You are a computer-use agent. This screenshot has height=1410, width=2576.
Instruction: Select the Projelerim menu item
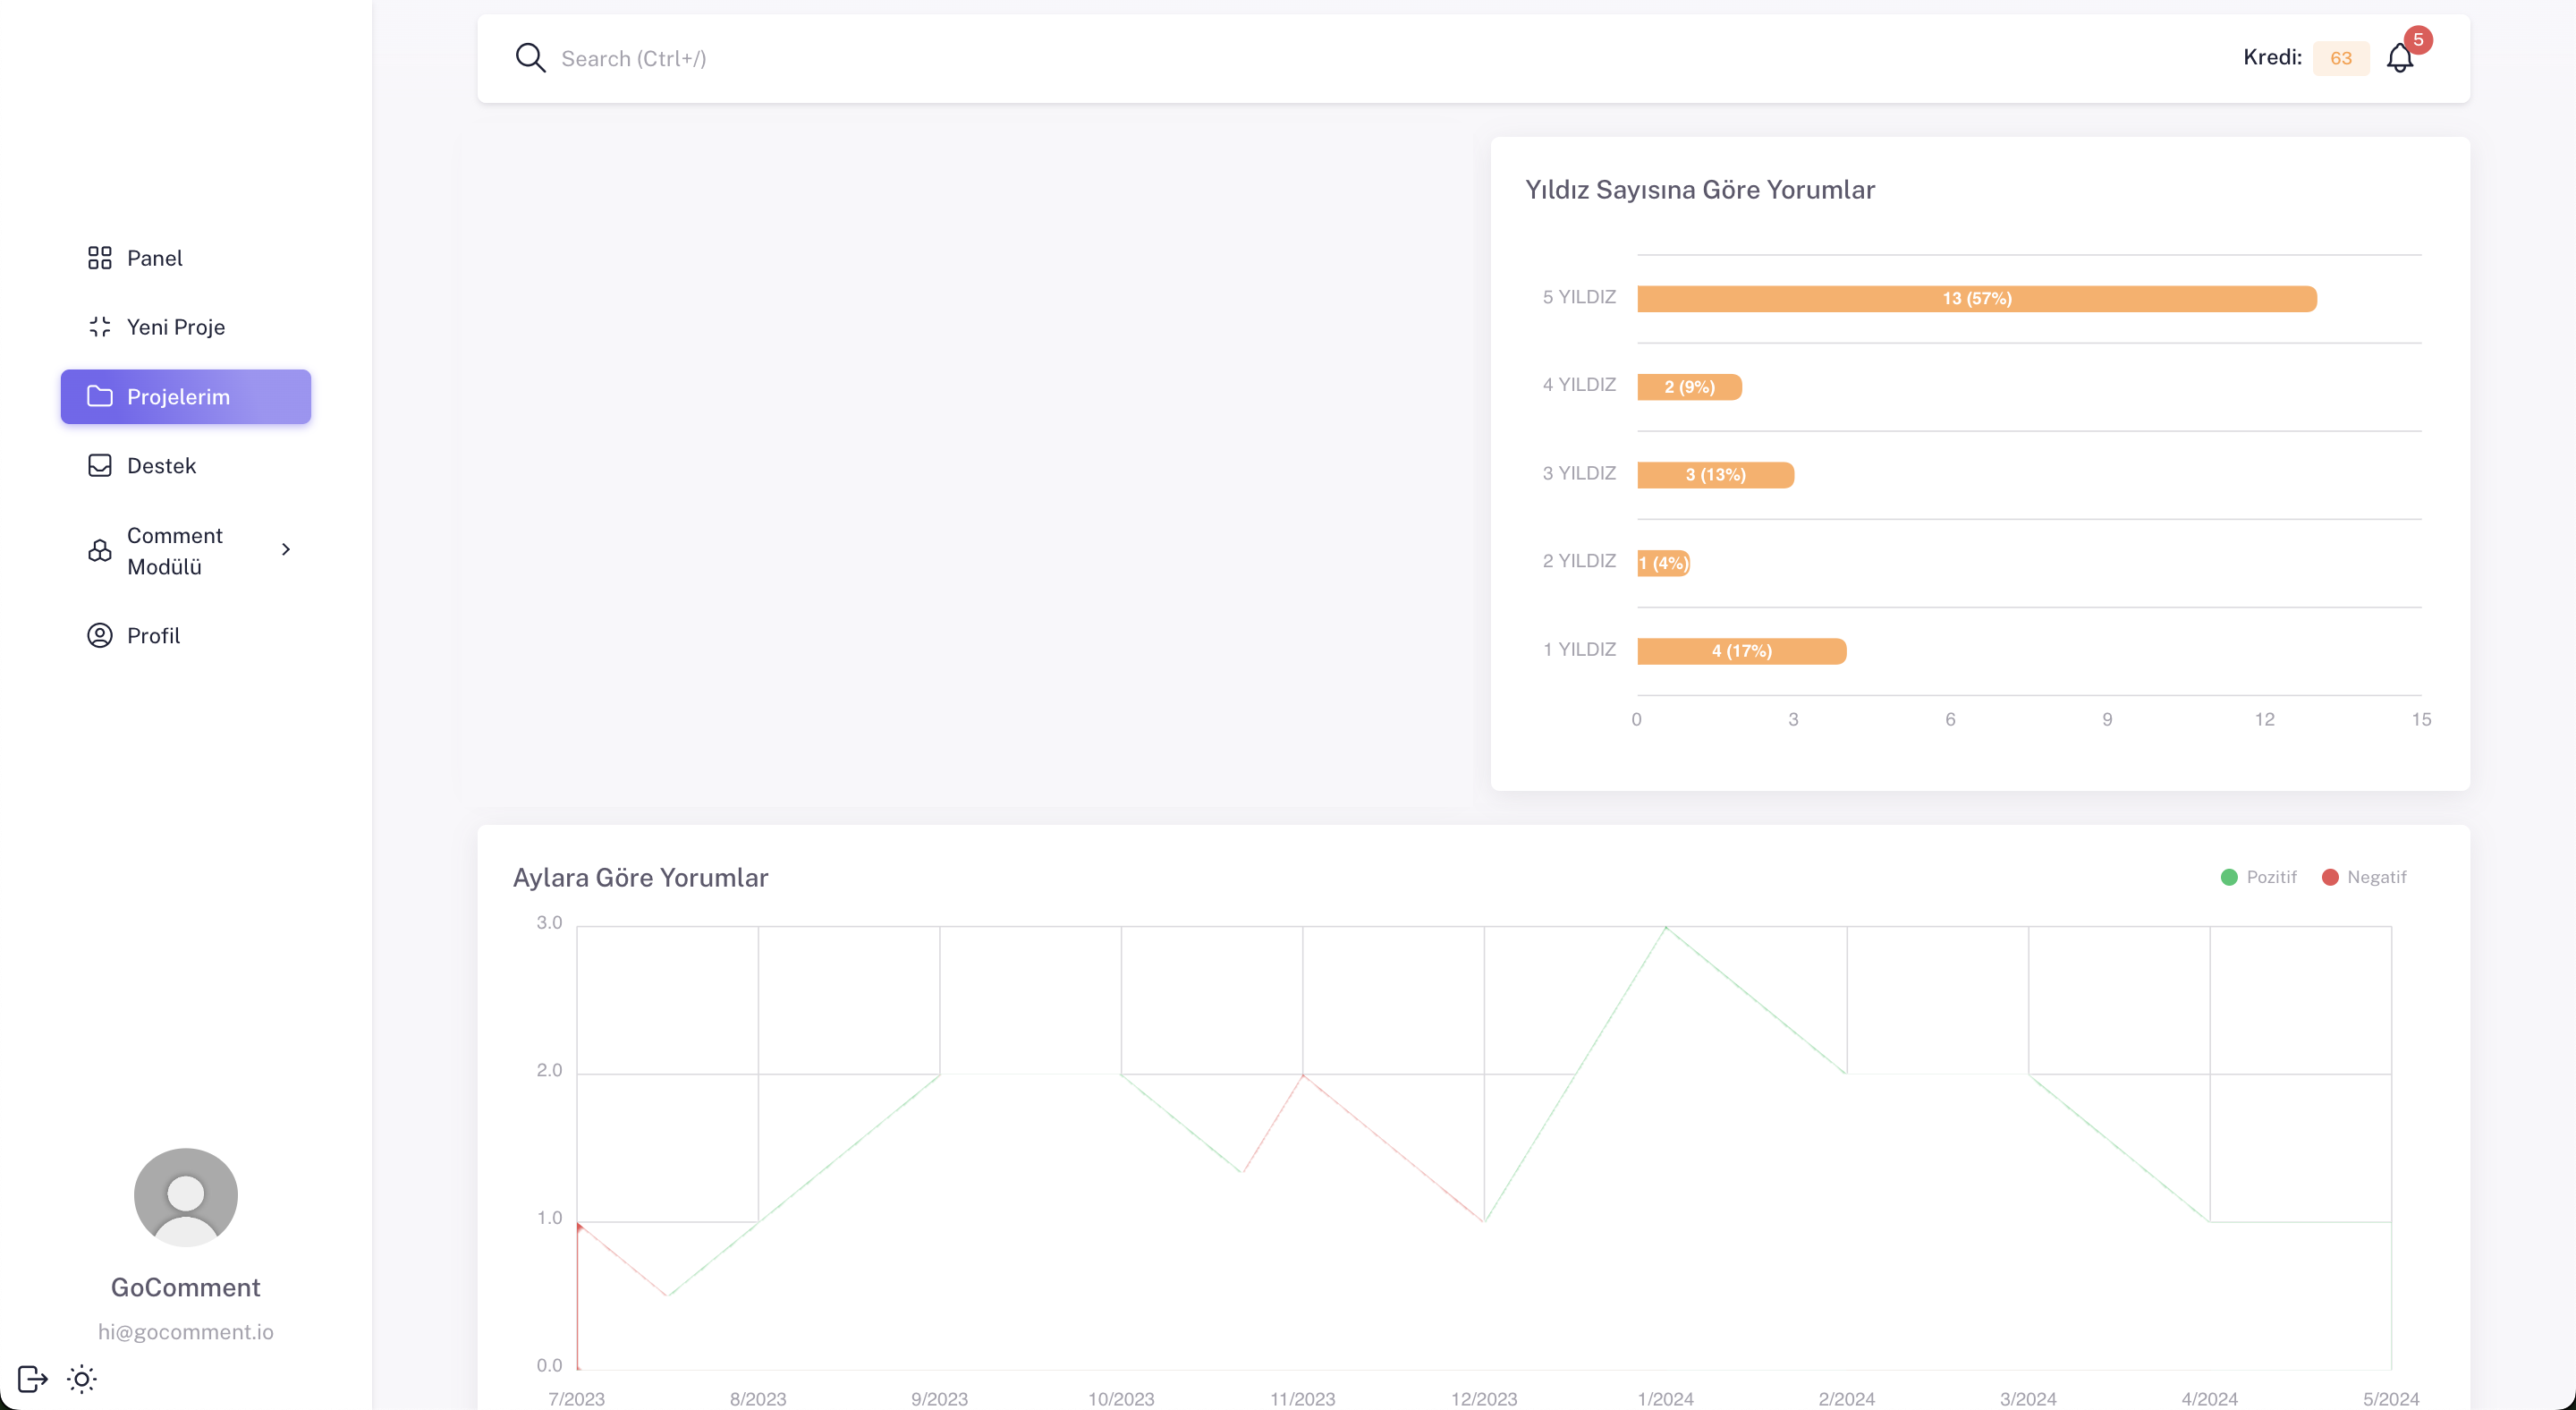coord(186,397)
